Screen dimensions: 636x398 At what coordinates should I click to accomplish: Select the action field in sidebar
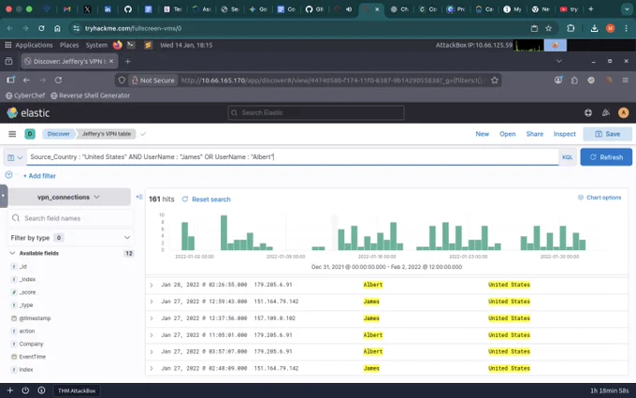click(x=27, y=332)
